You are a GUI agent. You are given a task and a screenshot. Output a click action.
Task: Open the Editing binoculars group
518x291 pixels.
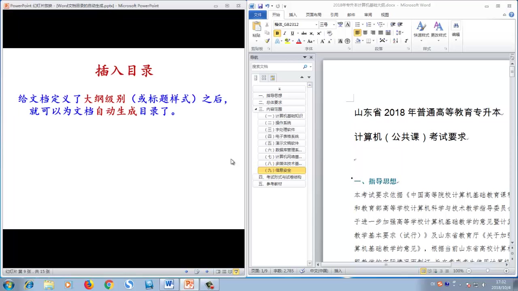(x=456, y=30)
